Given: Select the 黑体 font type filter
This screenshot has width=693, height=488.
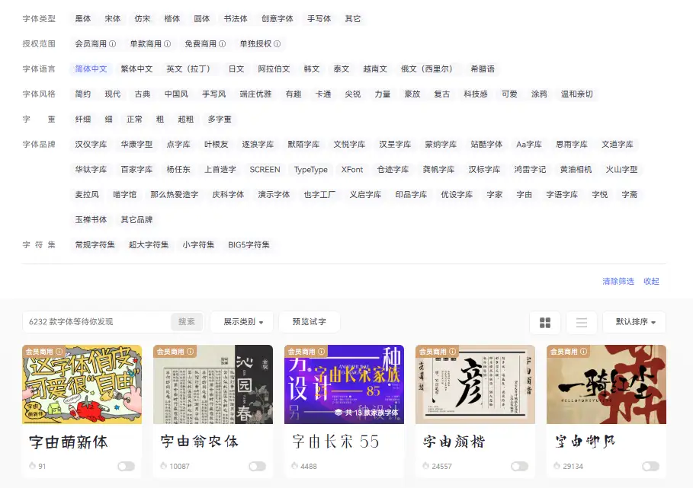Looking at the screenshot, I should tap(82, 18).
